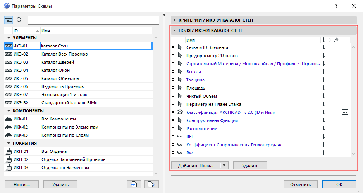Click the scheme search input field
The image size is (363, 193).
point(93,20)
